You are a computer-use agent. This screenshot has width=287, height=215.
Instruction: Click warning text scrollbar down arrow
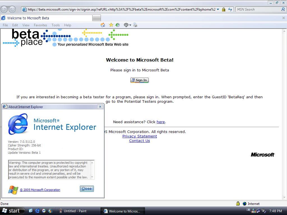(92, 177)
